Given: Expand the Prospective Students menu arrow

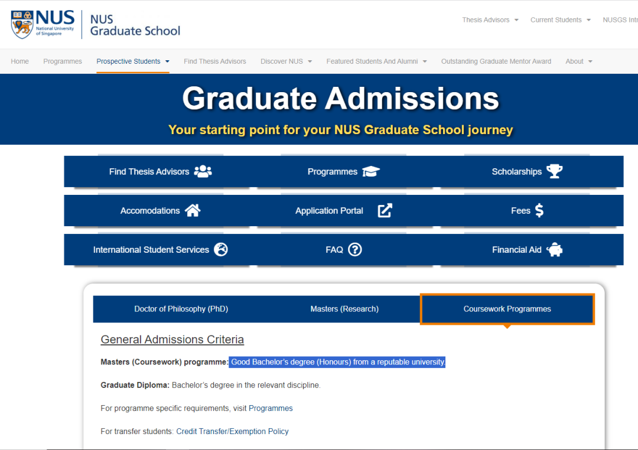Looking at the screenshot, I should (x=167, y=61).
